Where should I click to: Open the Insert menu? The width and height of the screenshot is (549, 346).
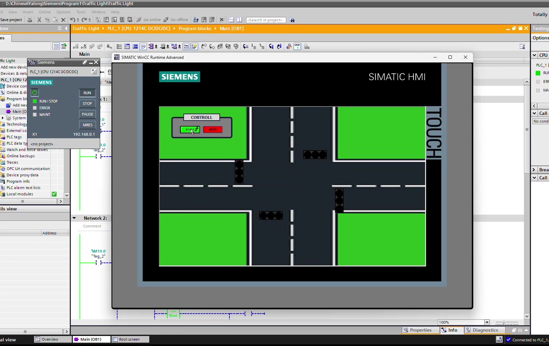(28, 12)
